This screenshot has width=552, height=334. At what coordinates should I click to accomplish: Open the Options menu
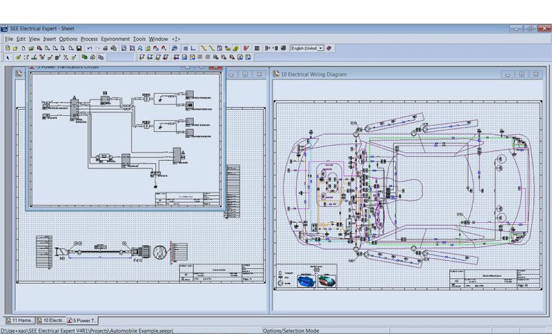point(68,39)
